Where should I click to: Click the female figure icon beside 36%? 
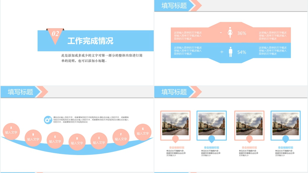[x=230, y=33]
